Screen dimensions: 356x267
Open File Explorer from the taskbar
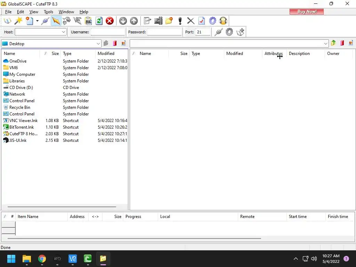click(x=26, y=259)
